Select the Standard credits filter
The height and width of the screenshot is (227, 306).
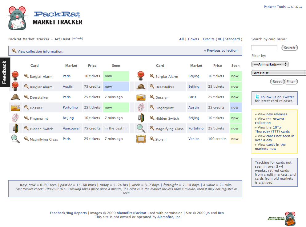[232, 39]
